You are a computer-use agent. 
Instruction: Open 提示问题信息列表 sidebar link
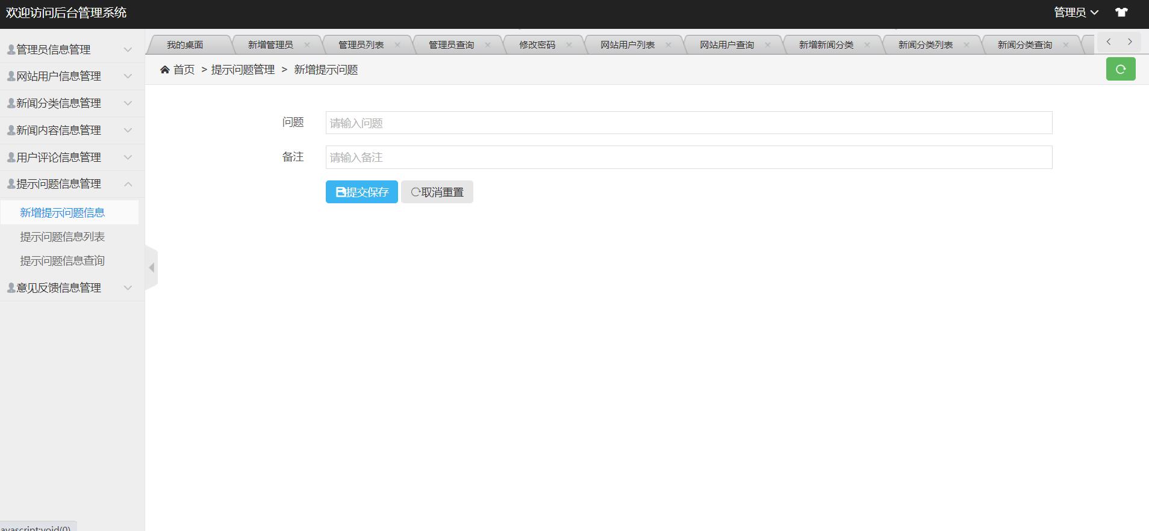[x=63, y=236]
